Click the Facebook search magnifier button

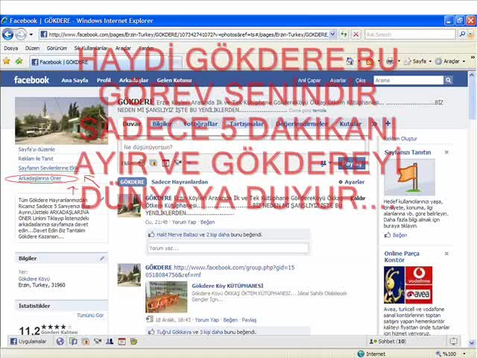pos(448,80)
